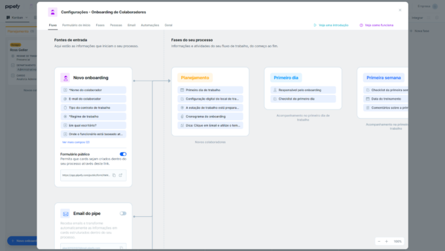Click play icon beside Veja uma introdução
The image size is (445, 251).
pyautogui.click(x=315, y=26)
